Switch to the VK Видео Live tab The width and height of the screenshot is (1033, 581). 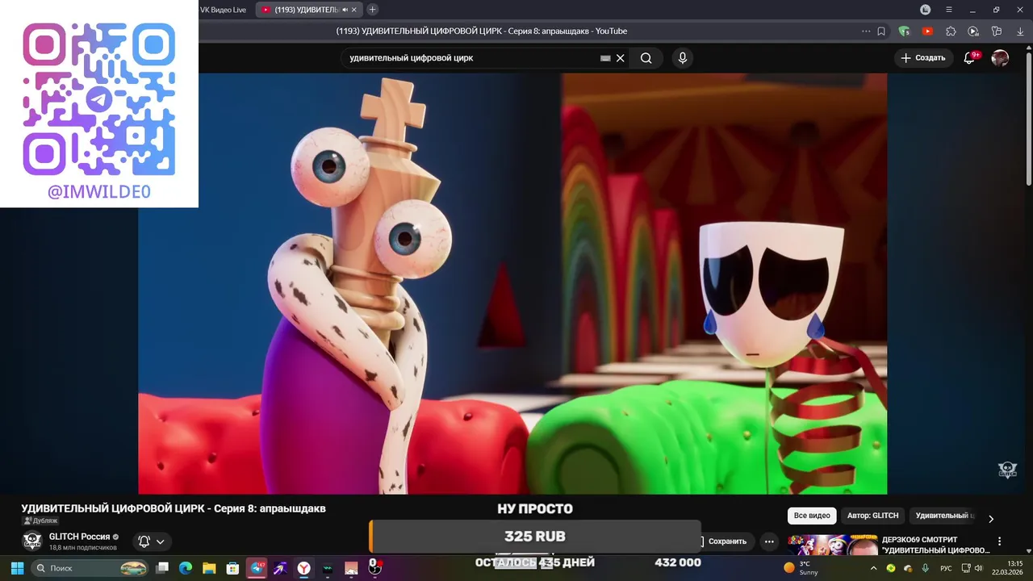(x=224, y=10)
